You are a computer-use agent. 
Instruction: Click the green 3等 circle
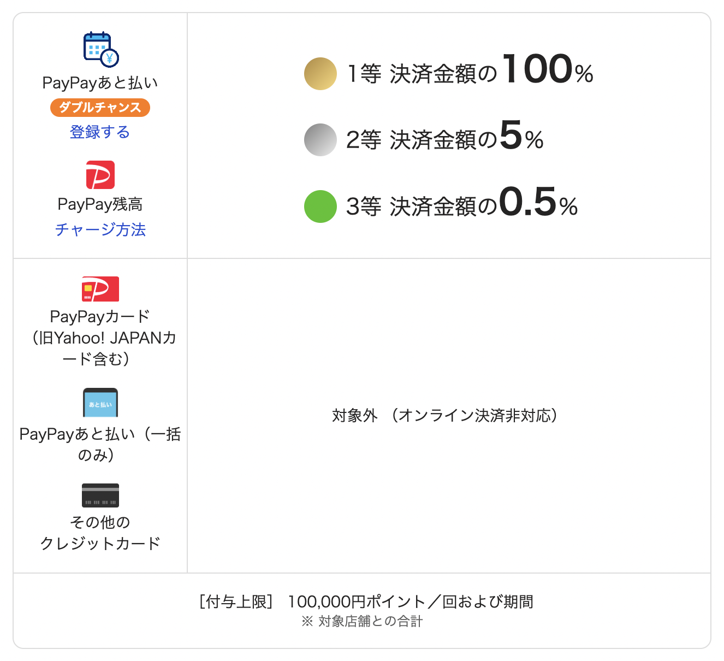point(321,206)
